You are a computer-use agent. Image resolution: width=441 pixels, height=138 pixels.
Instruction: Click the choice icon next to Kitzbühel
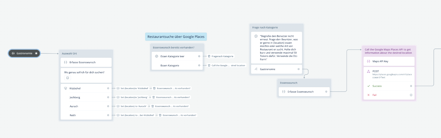tap(65, 88)
